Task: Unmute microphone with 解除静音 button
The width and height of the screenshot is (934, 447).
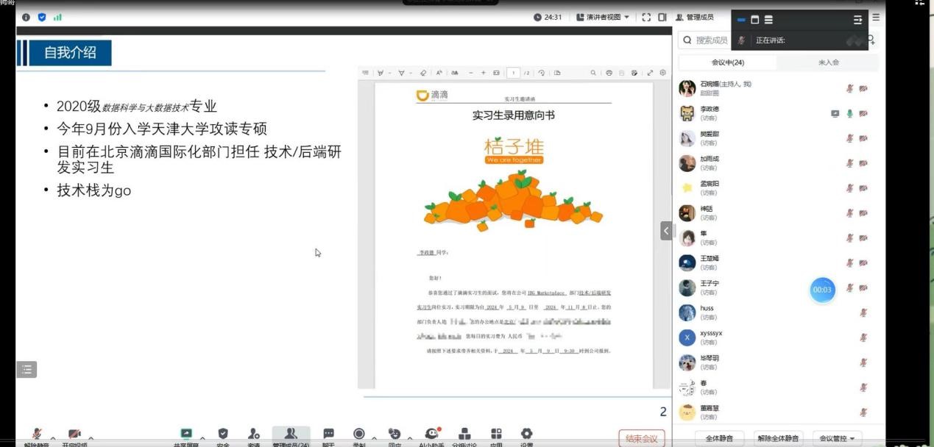Action: click(x=36, y=435)
